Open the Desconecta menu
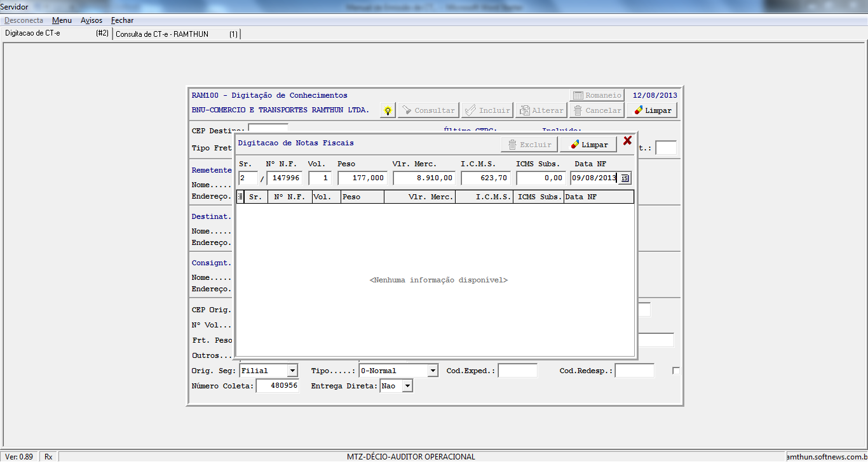Image resolution: width=868 pixels, height=462 pixels. click(x=24, y=20)
